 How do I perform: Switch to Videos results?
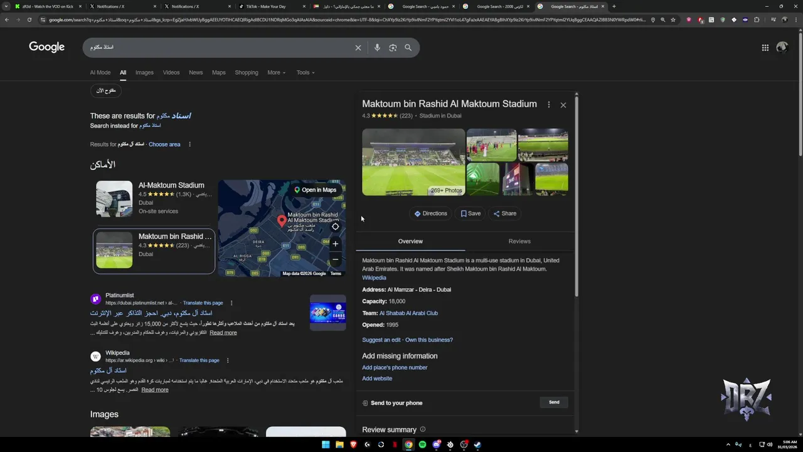[x=171, y=72]
